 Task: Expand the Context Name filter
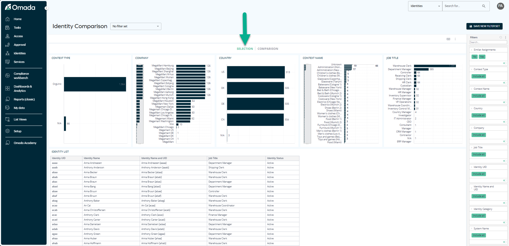tap(472, 89)
